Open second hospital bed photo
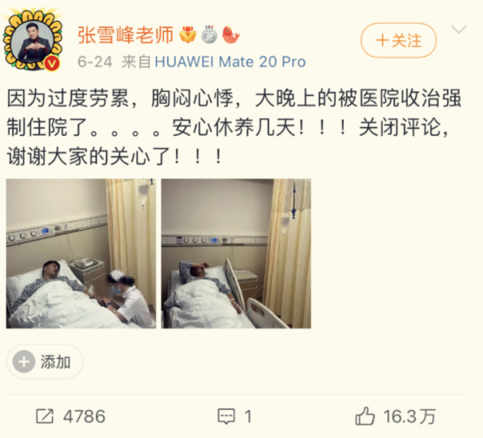 [236, 253]
